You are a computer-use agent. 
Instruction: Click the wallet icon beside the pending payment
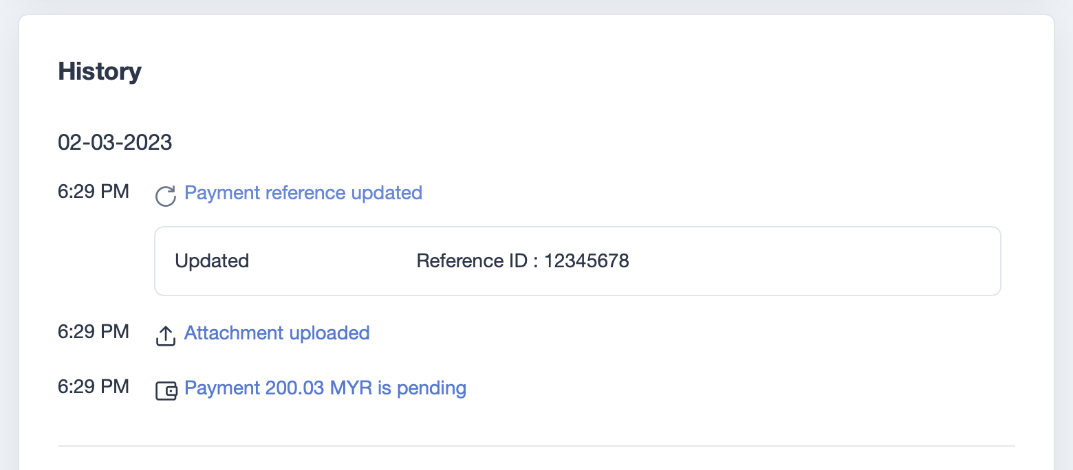coord(166,391)
